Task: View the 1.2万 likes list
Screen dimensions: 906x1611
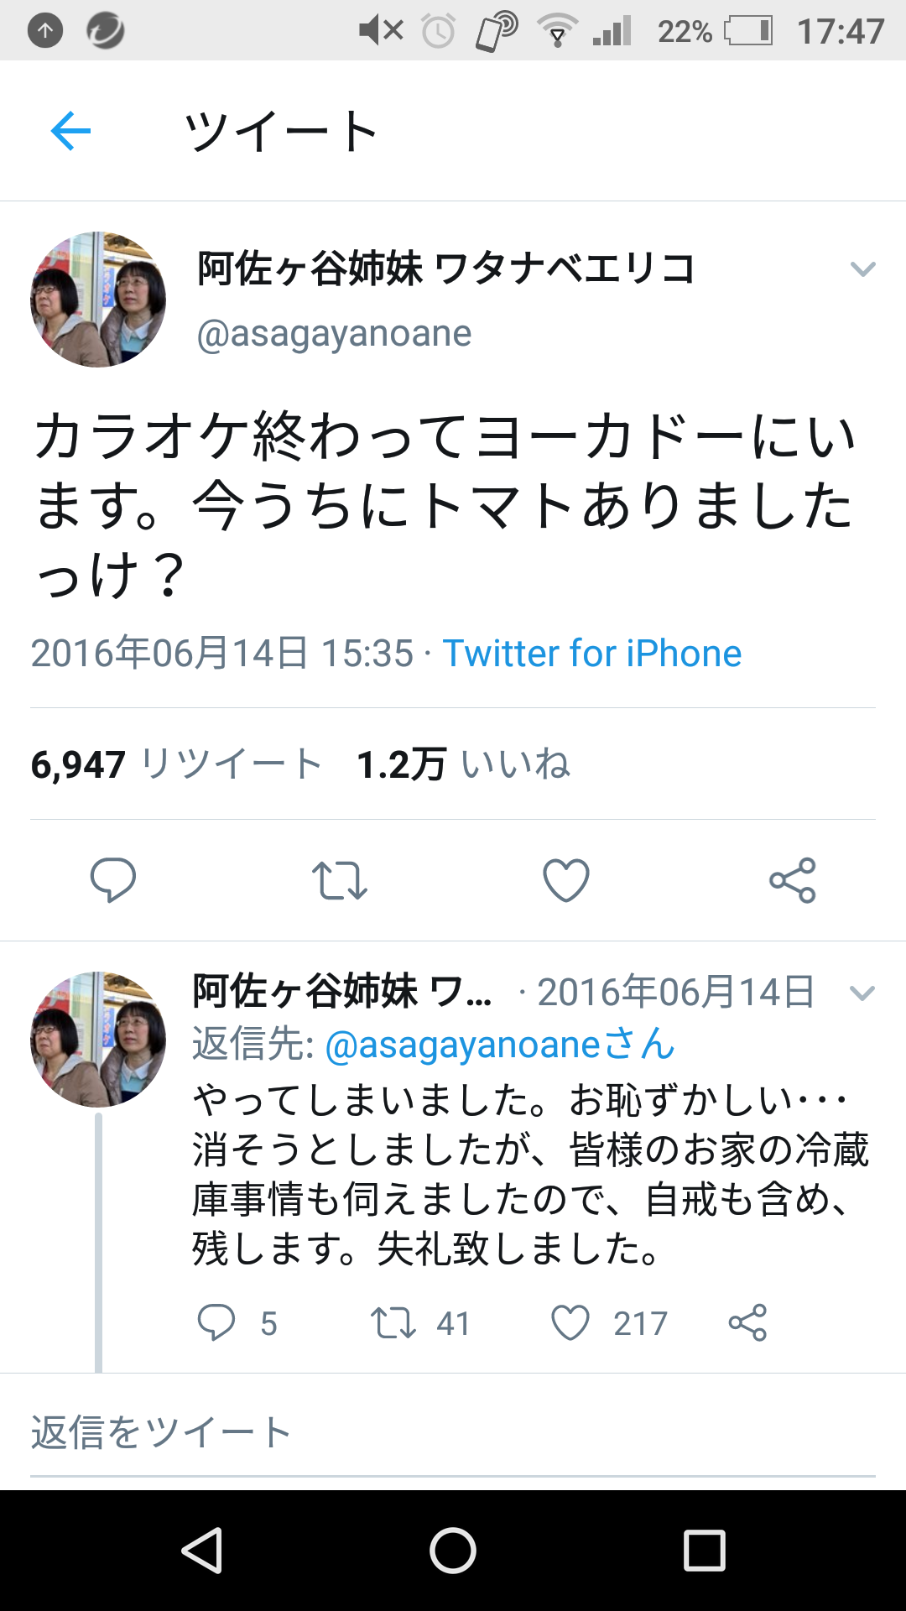Action: click(x=463, y=764)
